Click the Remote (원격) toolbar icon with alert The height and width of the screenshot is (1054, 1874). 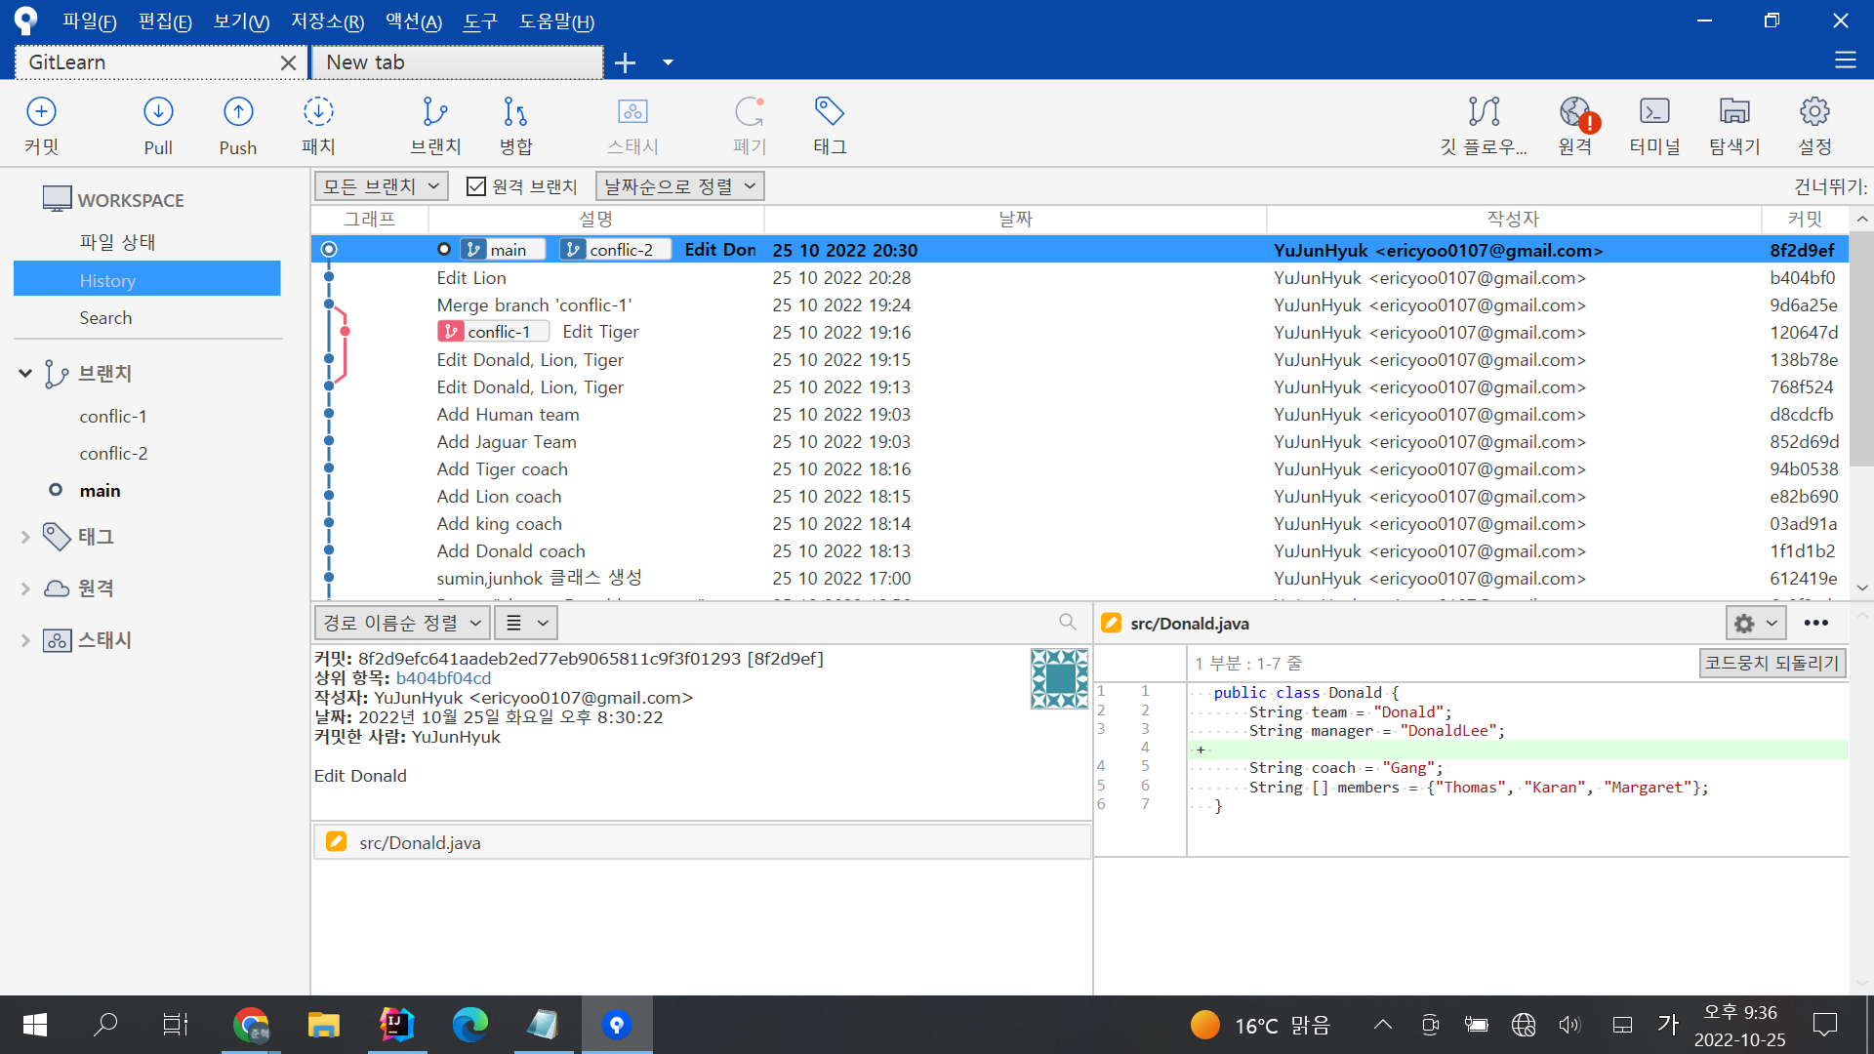click(x=1575, y=126)
